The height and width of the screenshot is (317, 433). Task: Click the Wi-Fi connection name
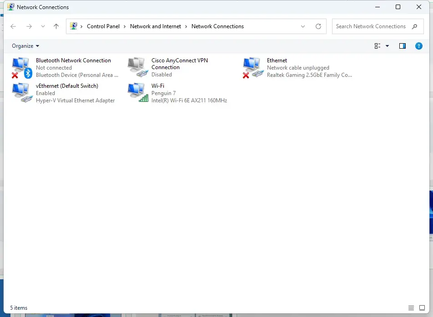158,86
